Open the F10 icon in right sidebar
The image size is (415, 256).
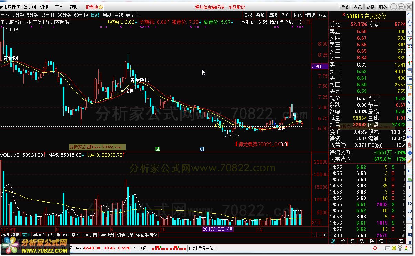coord(409,79)
